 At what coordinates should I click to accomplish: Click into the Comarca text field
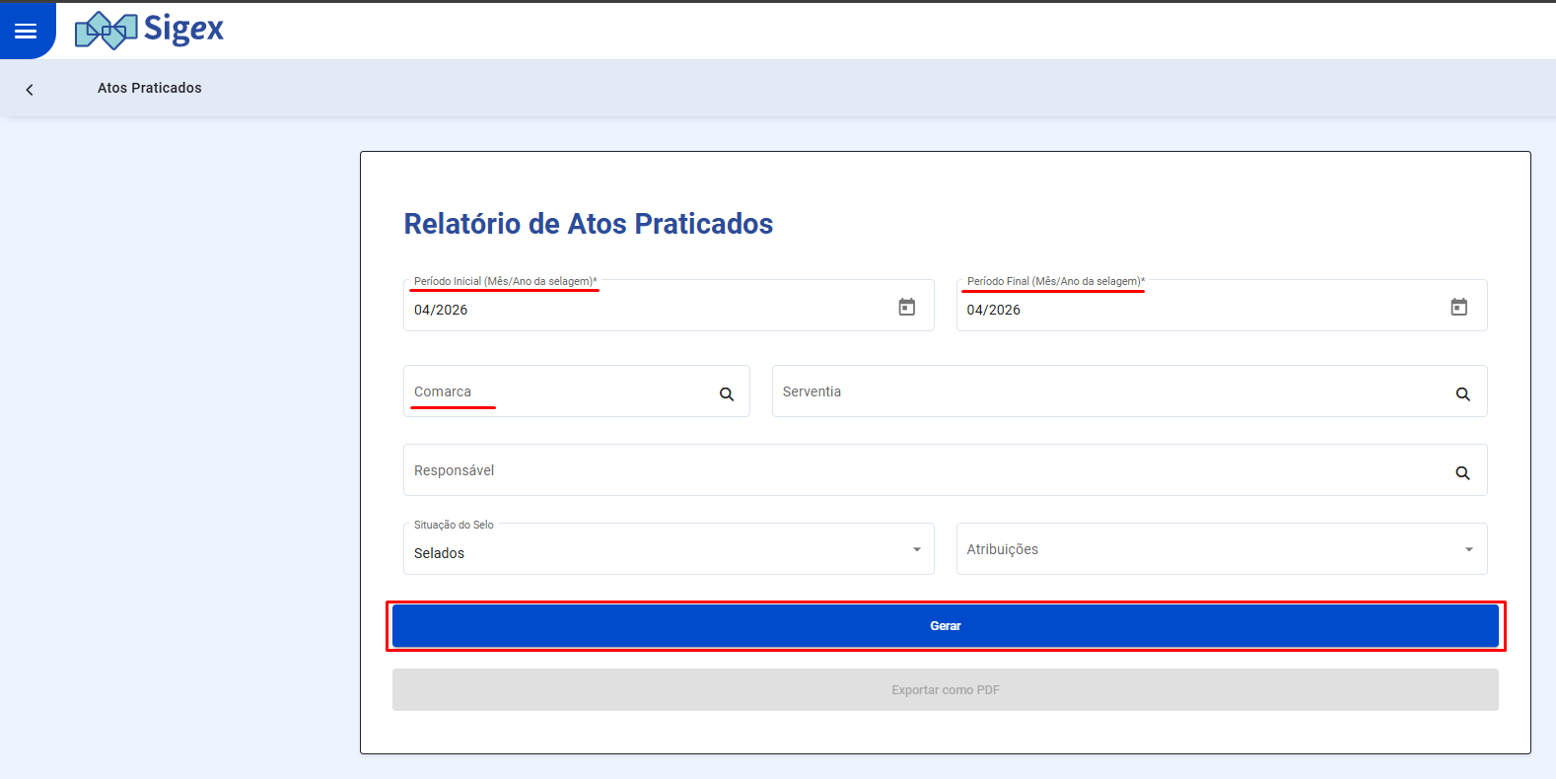[562, 391]
